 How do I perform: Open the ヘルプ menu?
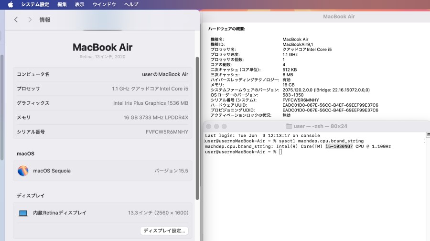[131, 4]
